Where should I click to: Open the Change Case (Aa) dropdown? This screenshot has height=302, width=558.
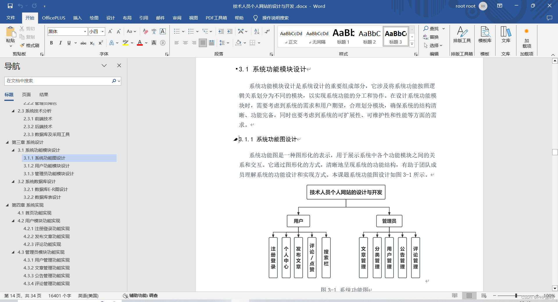pos(131,31)
